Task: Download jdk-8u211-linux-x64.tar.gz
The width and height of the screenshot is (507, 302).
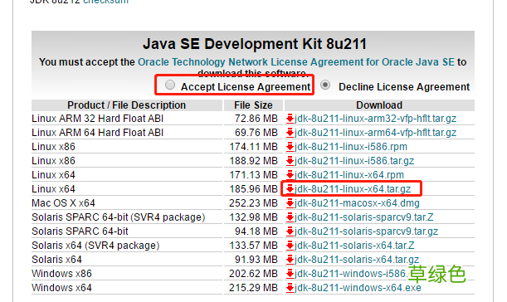Action: (x=353, y=189)
